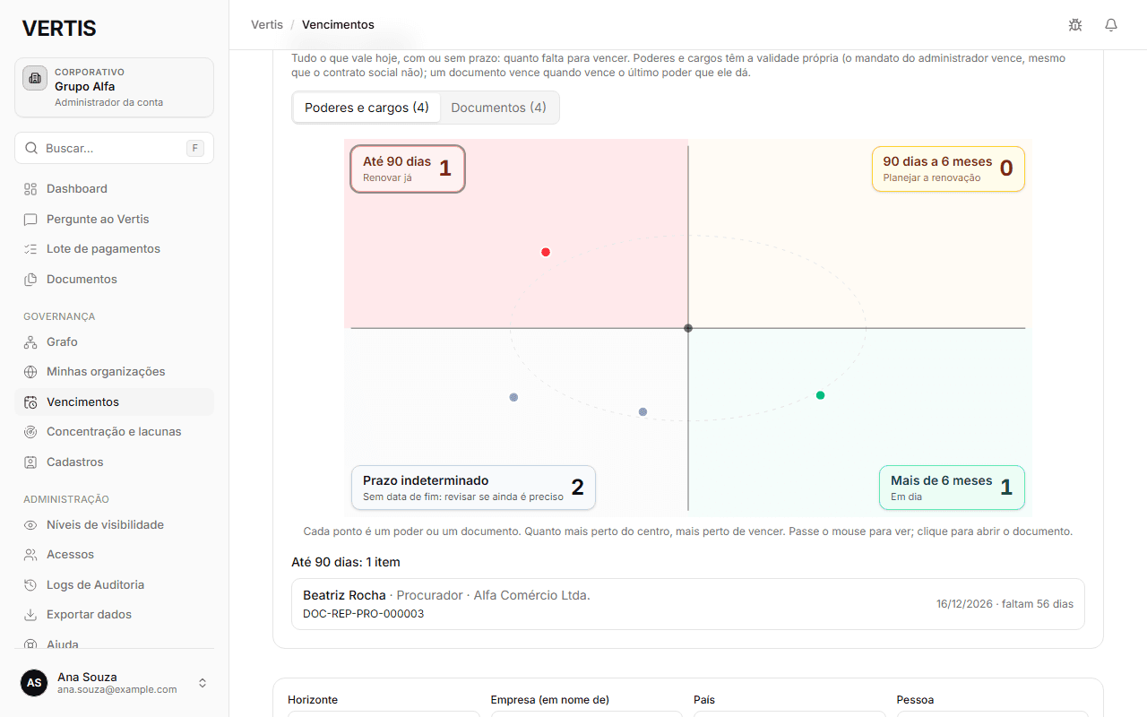Click the Níveis de visibilidade eye icon

pos(30,525)
